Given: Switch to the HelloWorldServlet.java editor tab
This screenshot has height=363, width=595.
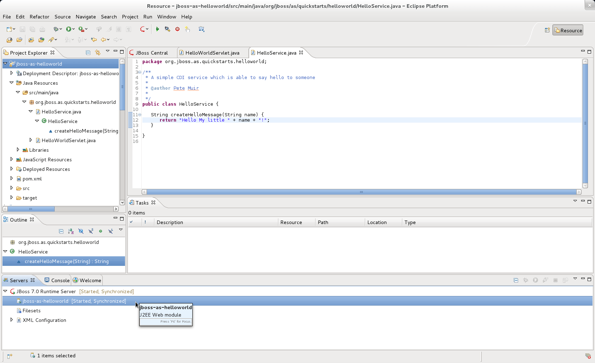Looking at the screenshot, I should pyautogui.click(x=212, y=53).
